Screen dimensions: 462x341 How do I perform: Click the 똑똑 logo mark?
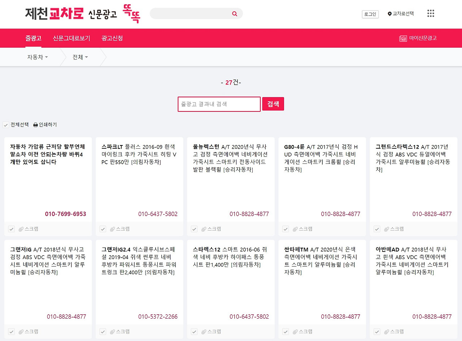pyautogui.click(x=131, y=14)
